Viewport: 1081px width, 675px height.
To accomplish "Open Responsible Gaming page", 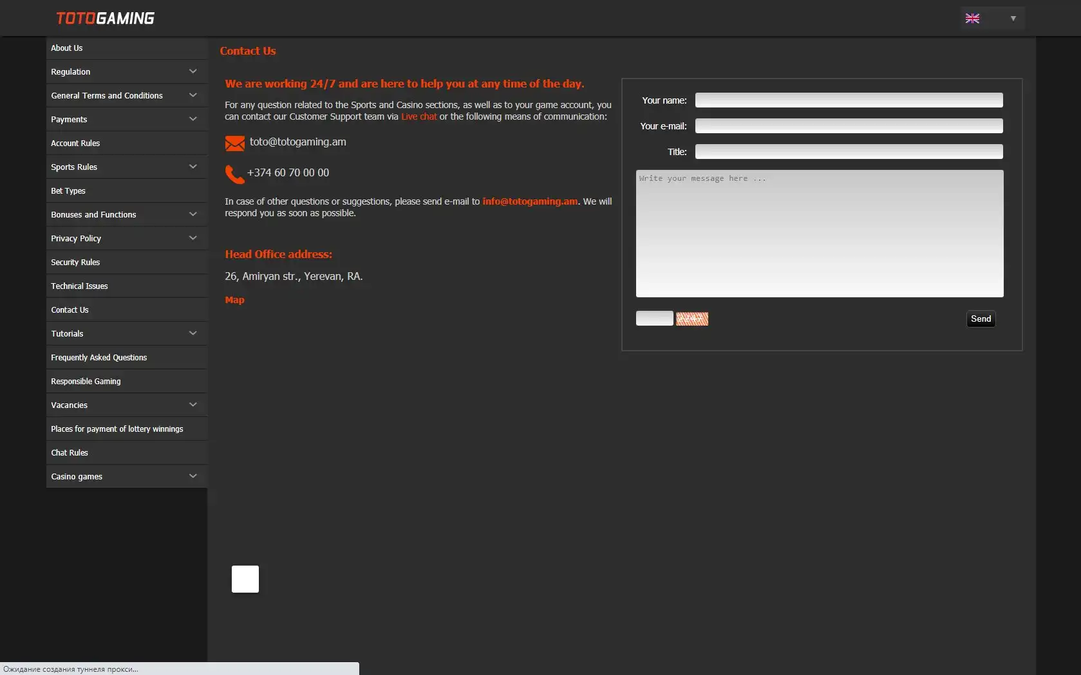I will (127, 381).
